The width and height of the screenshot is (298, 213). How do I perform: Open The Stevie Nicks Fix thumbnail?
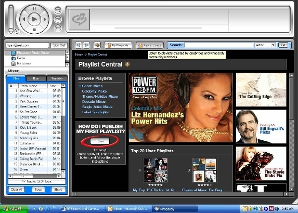click(261, 164)
